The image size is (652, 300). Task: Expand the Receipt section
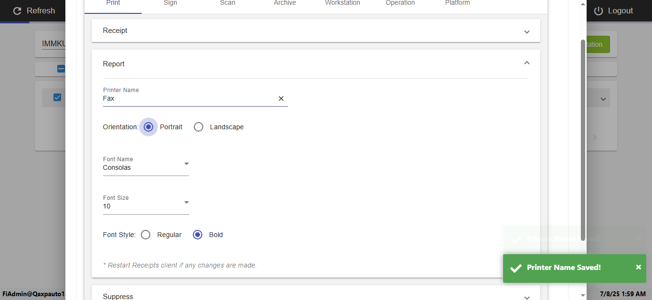(526, 31)
